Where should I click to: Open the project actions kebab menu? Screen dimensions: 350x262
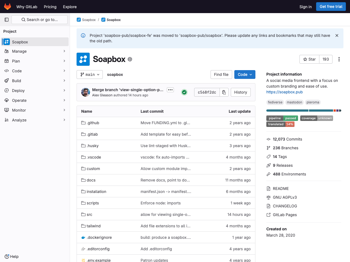click(339, 59)
